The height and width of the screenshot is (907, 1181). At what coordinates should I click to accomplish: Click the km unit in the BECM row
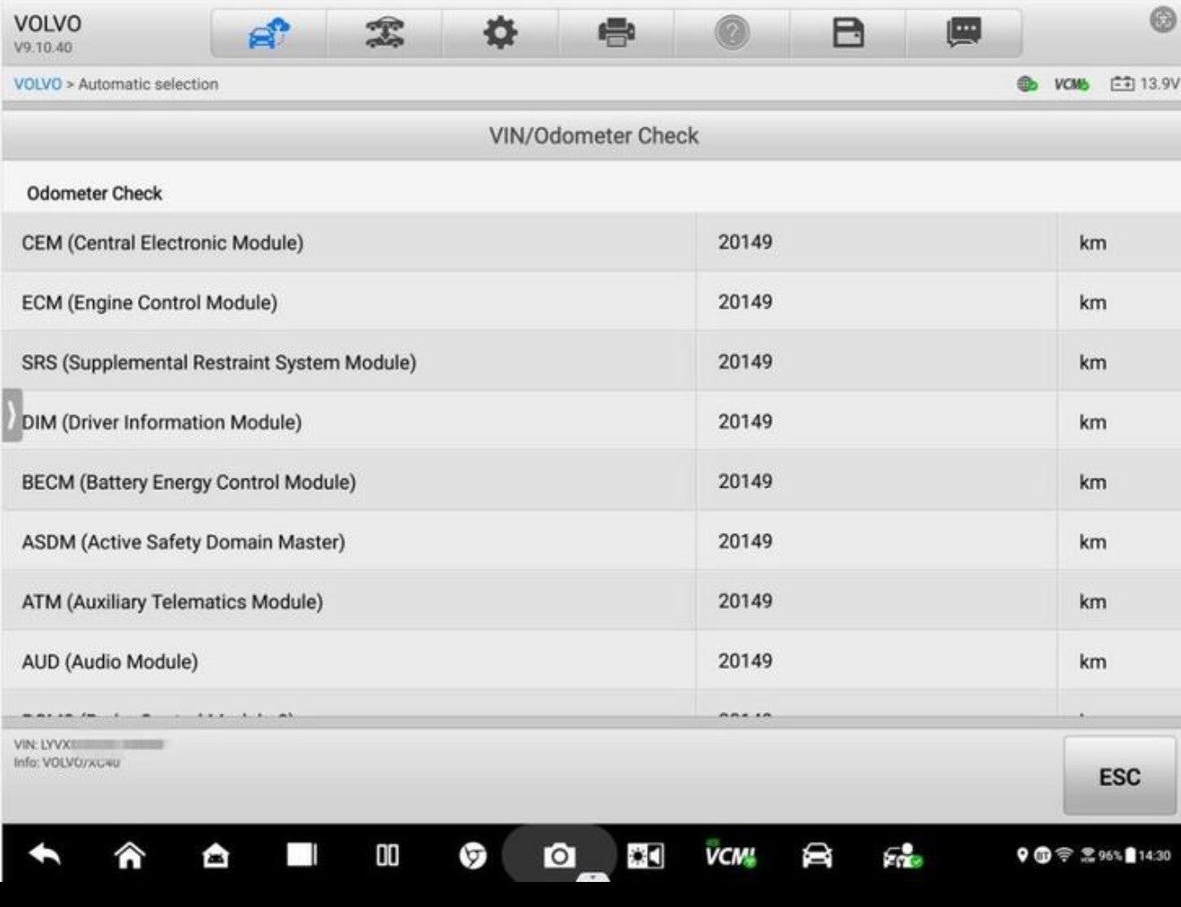tap(1092, 483)
